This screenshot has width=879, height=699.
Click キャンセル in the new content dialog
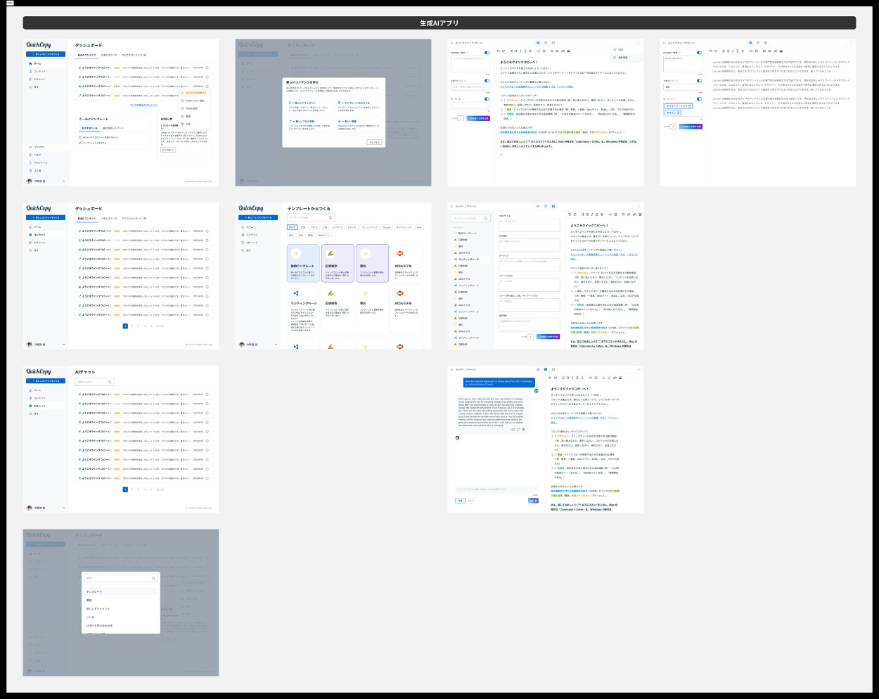374,142
